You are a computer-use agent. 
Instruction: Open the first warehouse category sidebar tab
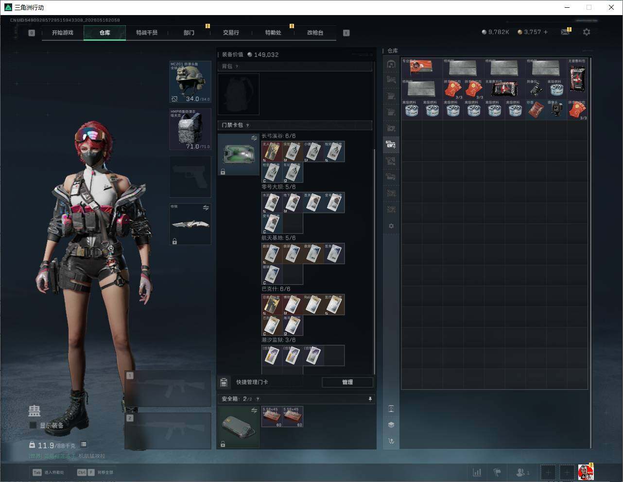391,64
